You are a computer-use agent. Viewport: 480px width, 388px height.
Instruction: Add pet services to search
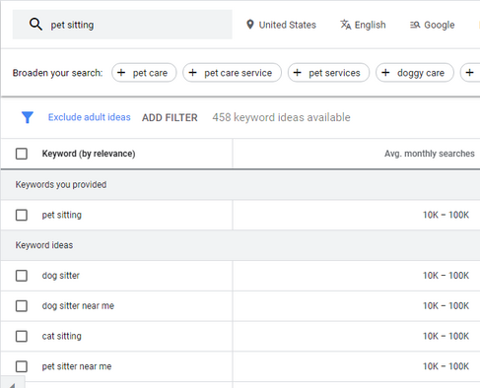[328, 73]
